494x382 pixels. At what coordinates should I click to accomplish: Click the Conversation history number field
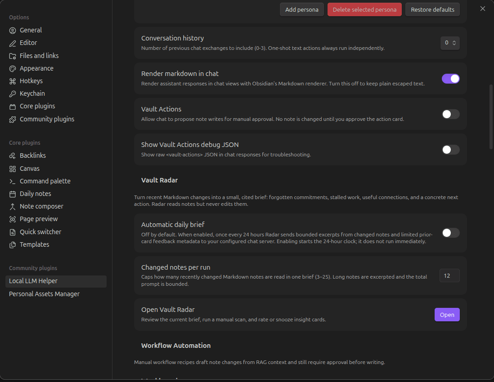click(450, 43)
